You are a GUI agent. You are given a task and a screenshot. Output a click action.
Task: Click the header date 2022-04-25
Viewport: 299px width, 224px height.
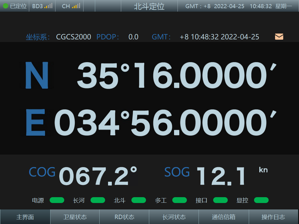point(229,6)
